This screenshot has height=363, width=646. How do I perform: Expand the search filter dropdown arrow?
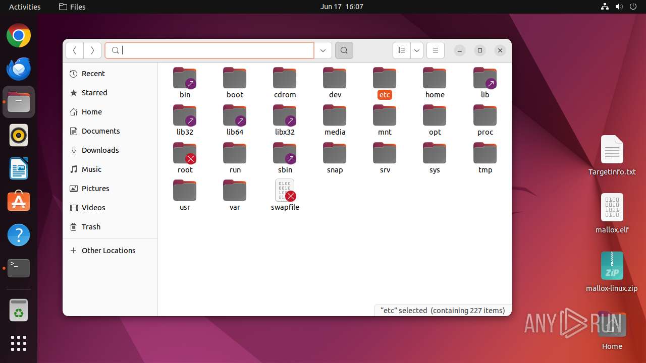pos(323,50)
